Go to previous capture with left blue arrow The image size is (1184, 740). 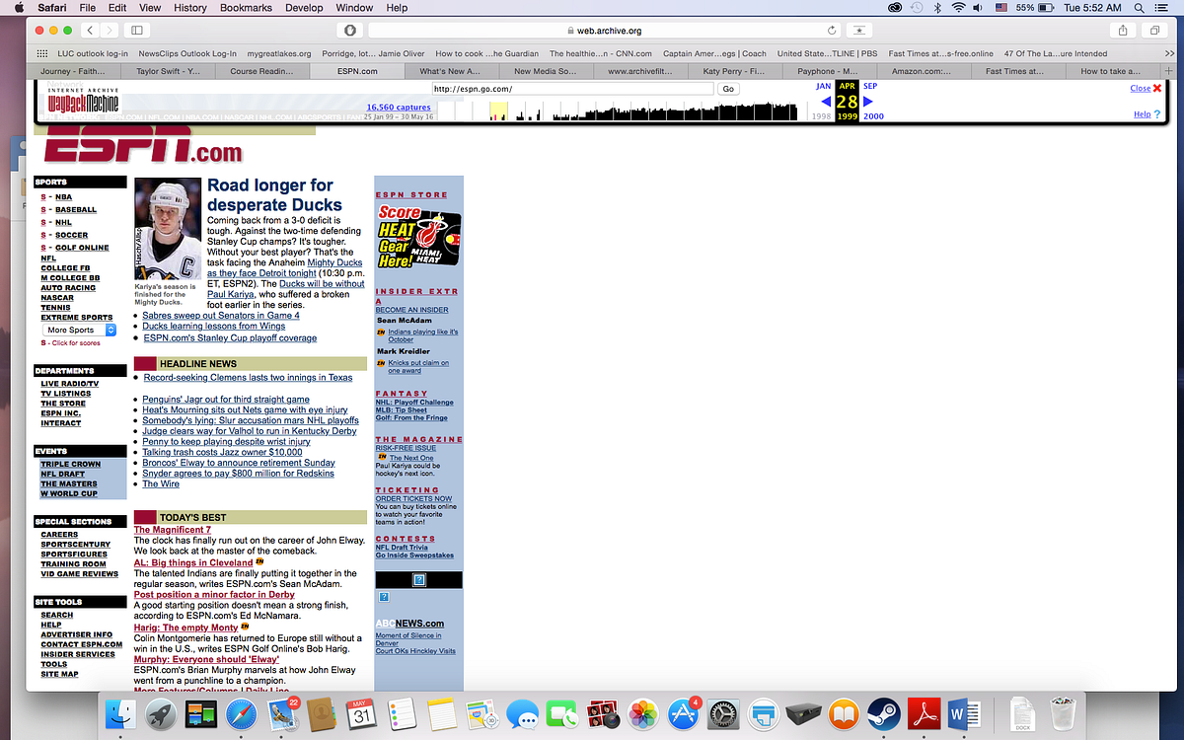(x=826, y=101)
